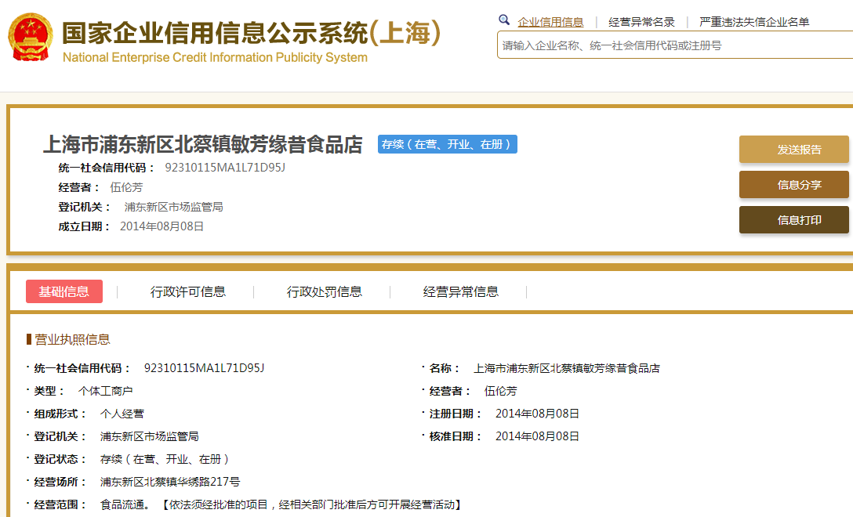
Task: Open the 经营异常名录 search category
Action: click(x=641, y=22)
